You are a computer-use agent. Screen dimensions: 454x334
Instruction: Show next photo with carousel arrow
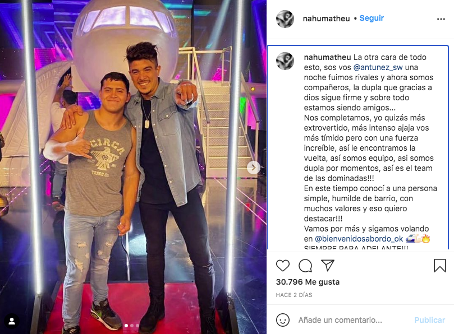click(253, 168)
